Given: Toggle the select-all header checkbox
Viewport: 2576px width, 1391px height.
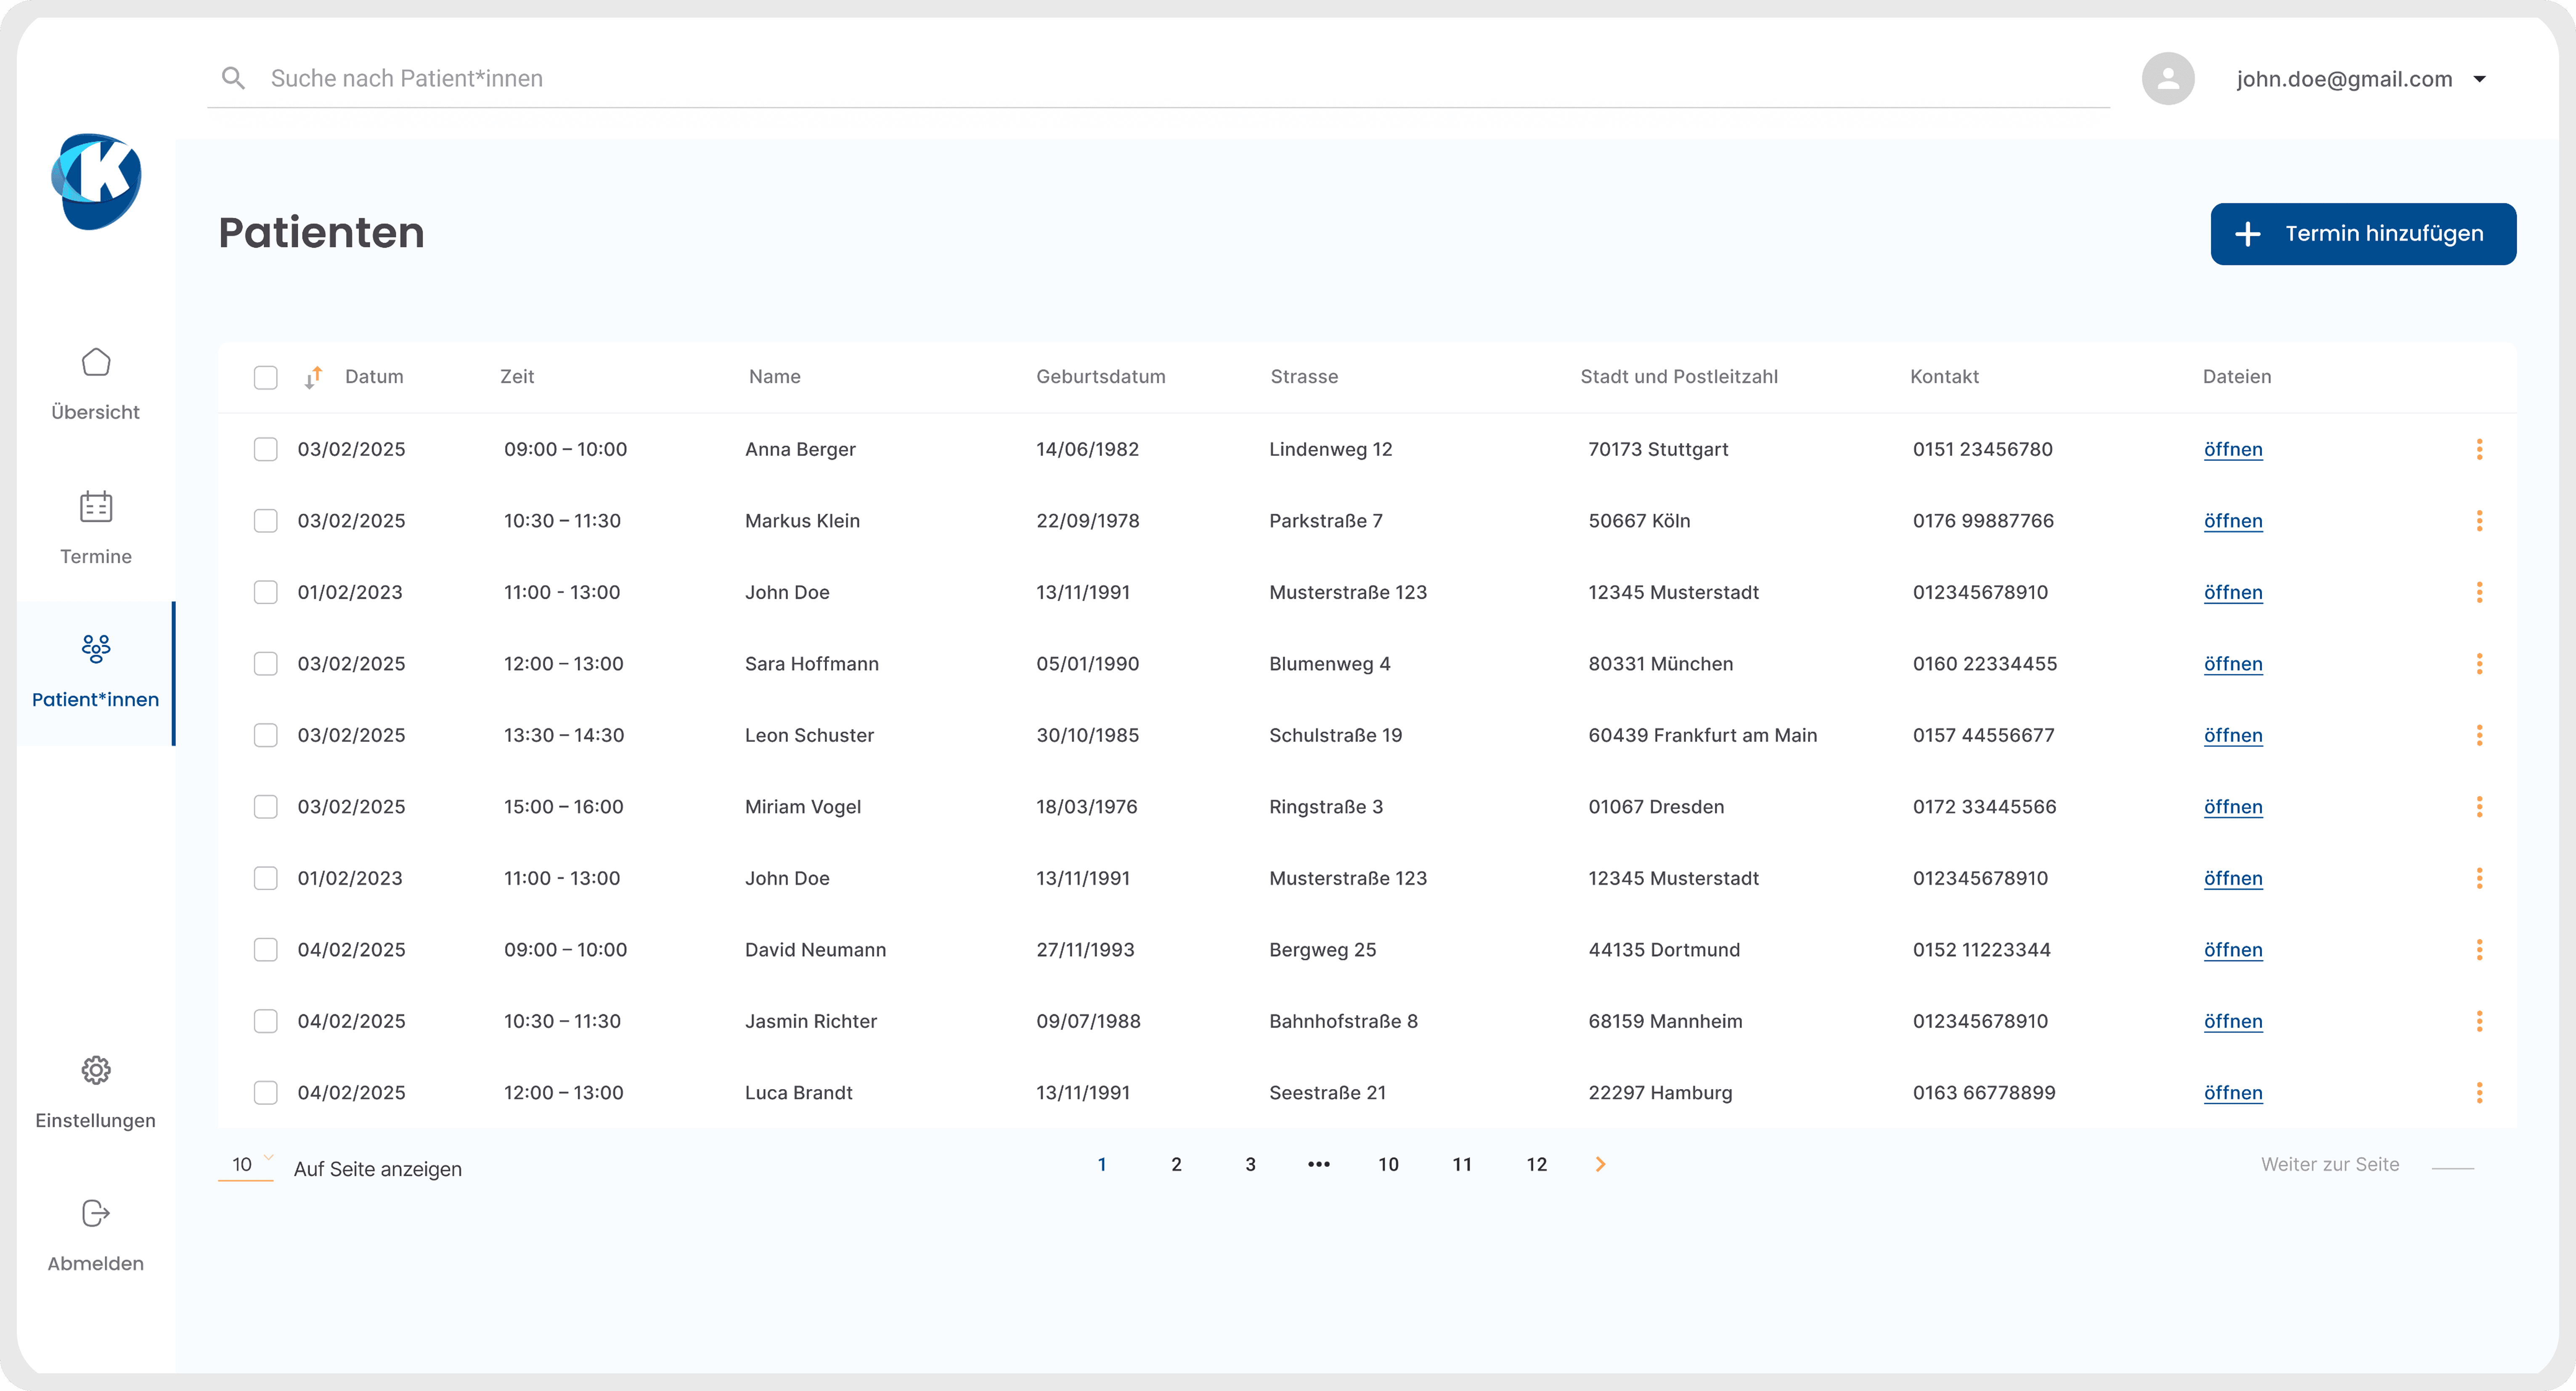Looking at the screenshot, I should pos(265,377).
